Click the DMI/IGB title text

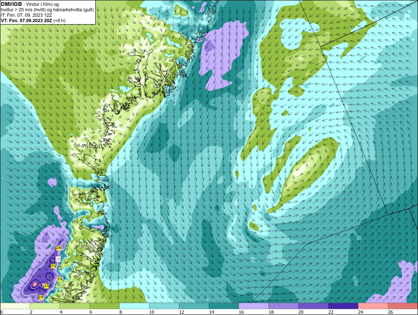click(11, 4)
